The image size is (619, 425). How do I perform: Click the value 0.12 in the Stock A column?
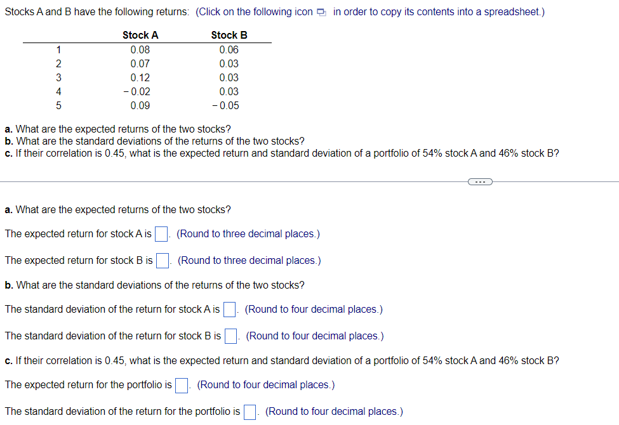(141, 77)
